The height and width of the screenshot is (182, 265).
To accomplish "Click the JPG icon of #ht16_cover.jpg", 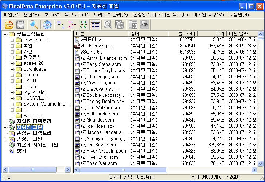I will click(x=77, y=46).
